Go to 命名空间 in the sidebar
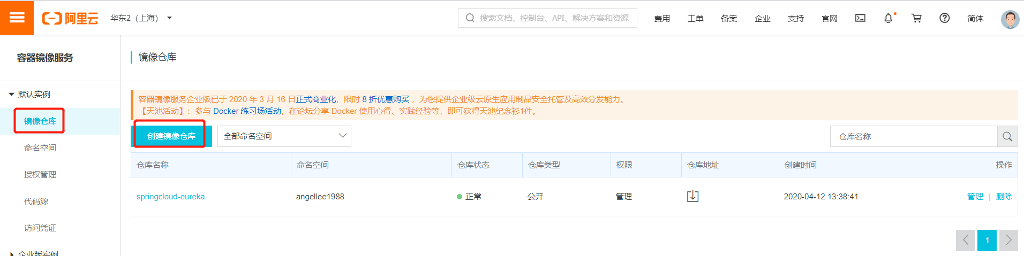1024x256 pixels. pos(40,148)
